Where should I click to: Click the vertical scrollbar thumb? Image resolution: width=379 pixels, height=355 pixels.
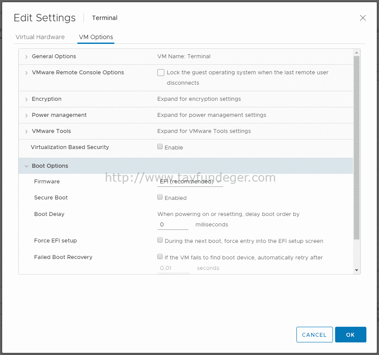tap(356, 148)
